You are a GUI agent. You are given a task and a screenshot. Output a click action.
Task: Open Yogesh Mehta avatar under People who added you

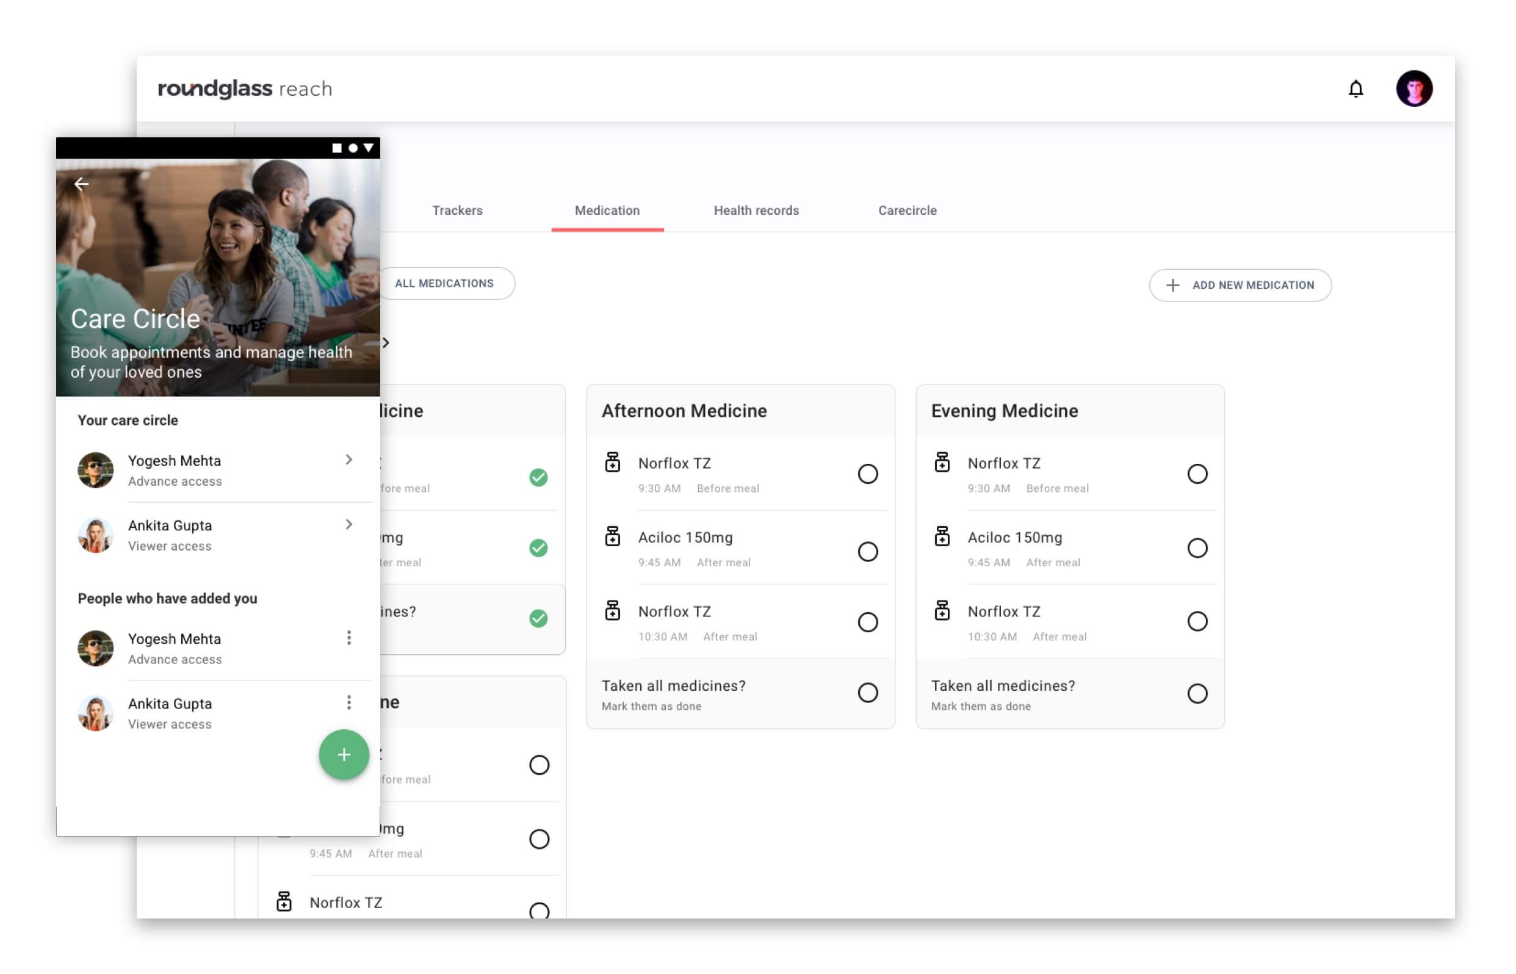point(95,648)
